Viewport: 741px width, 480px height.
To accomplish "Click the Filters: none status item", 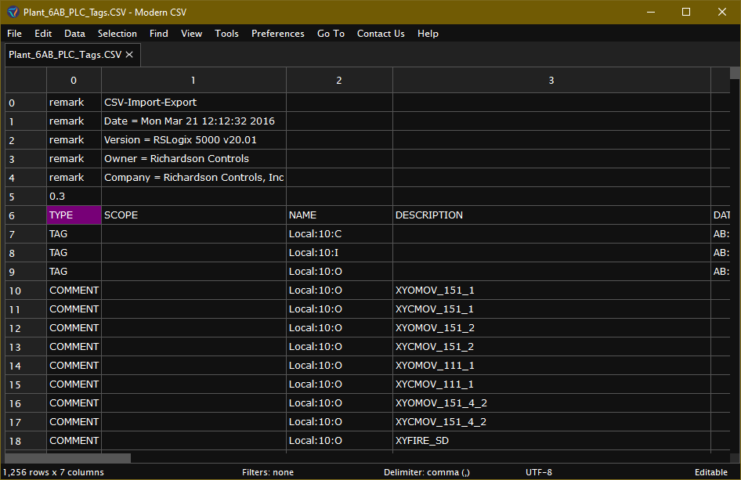I will click(x=268, y=472).
